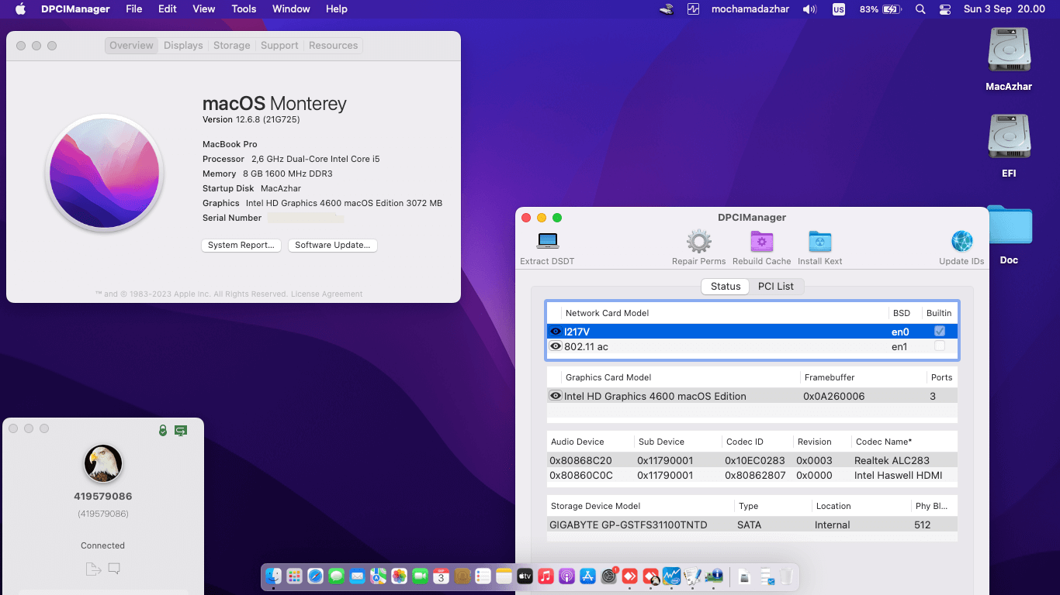Click the Extract DSDT toolbar icon
The image size is (1060, 595).
pyautogui.click(x=548, y=241)
